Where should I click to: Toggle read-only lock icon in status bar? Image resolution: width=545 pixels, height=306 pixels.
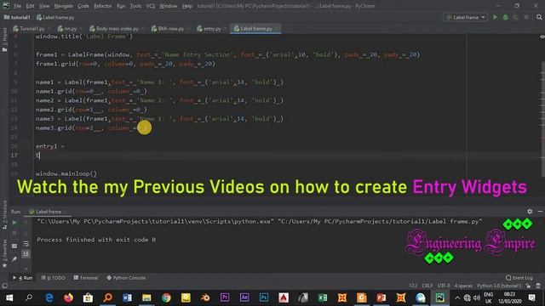528,286
